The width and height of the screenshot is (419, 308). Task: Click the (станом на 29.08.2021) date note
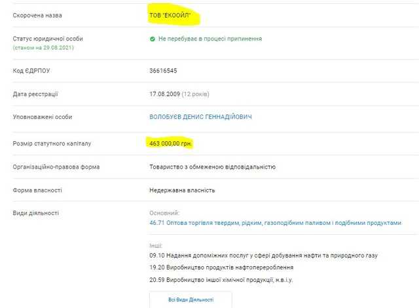click(43, 48)
